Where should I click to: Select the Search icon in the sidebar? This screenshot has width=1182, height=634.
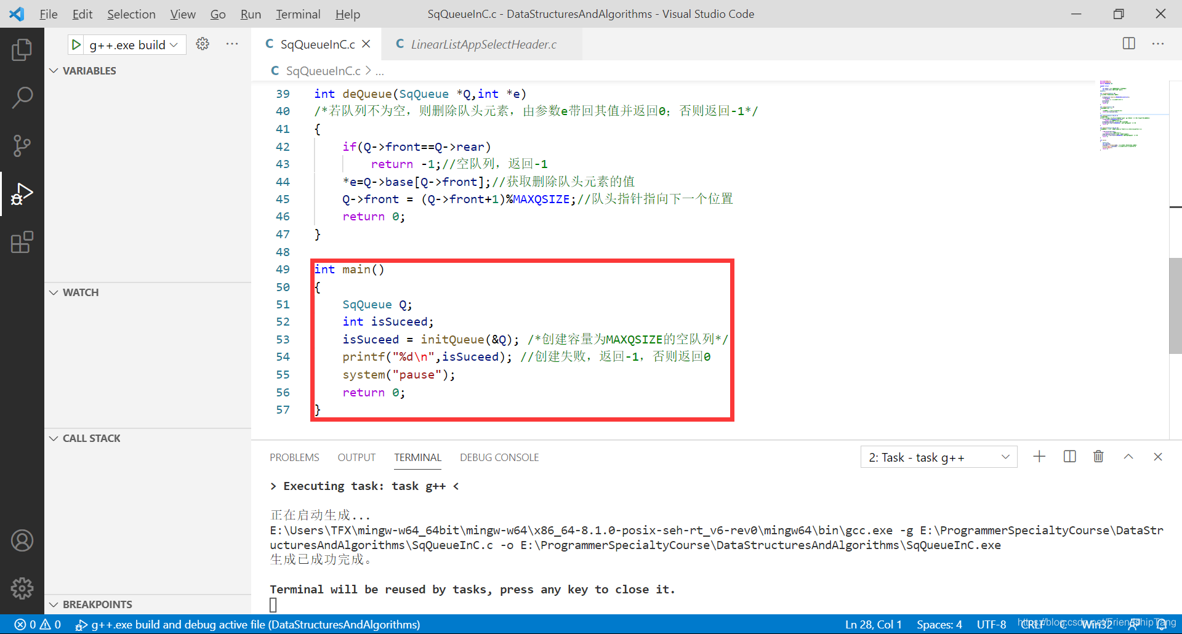pos(22,97)
